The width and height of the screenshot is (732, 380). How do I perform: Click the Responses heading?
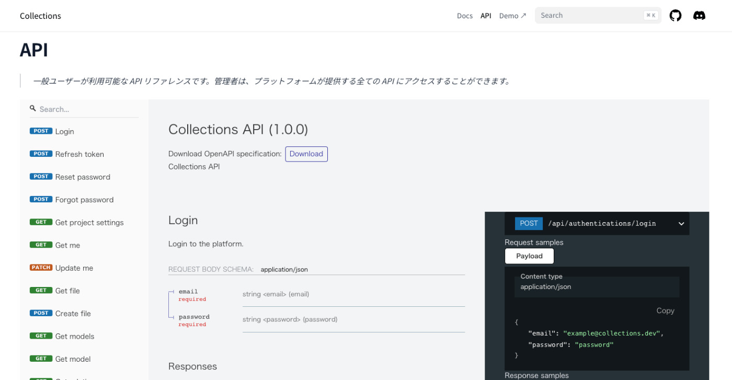point(192,366)
